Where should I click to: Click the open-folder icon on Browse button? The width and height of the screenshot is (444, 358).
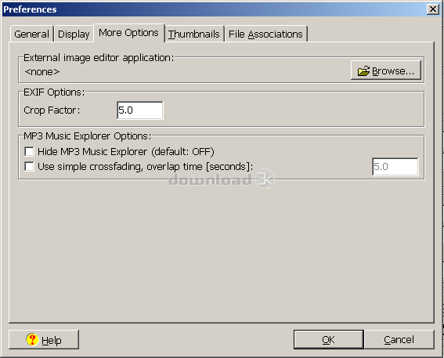click(x=363, y=71)
